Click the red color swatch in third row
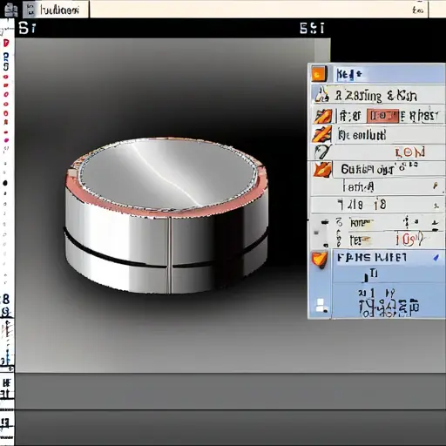Screen dimensions: 446x446 [382, 116]
